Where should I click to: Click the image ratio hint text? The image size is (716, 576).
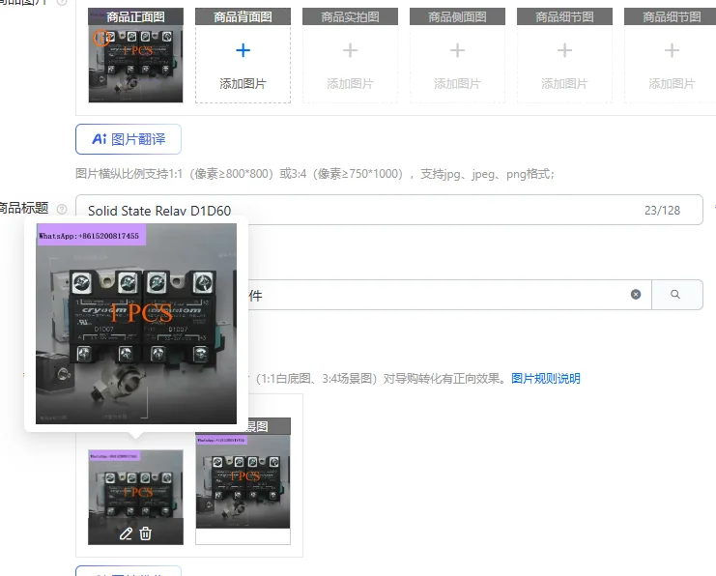315,174
